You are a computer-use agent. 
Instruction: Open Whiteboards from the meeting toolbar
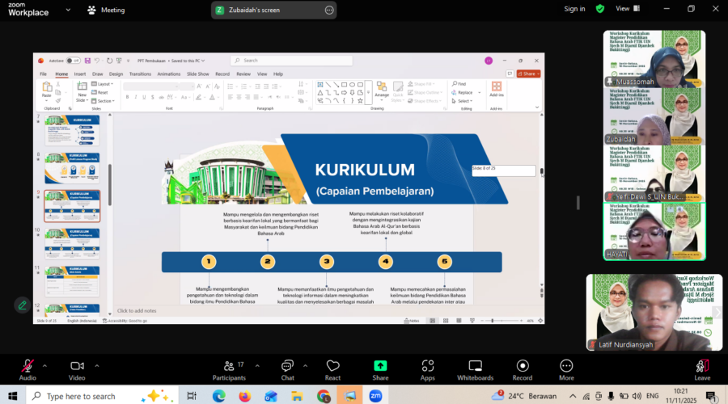[475, 368]
